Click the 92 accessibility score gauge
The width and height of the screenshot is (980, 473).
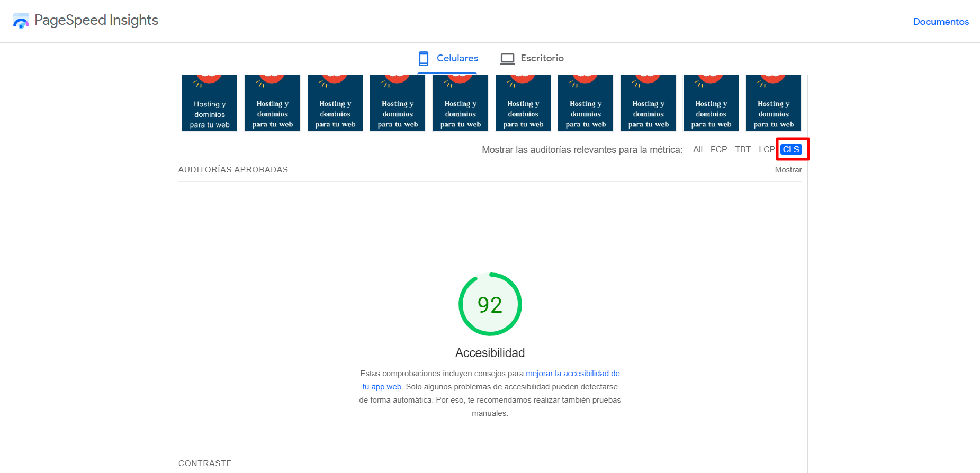[x=490, y=304]
